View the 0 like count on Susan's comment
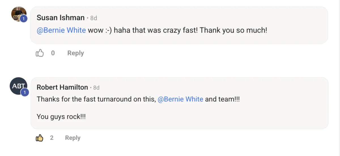Screen dimensions: 340x156 coord(53,53)
